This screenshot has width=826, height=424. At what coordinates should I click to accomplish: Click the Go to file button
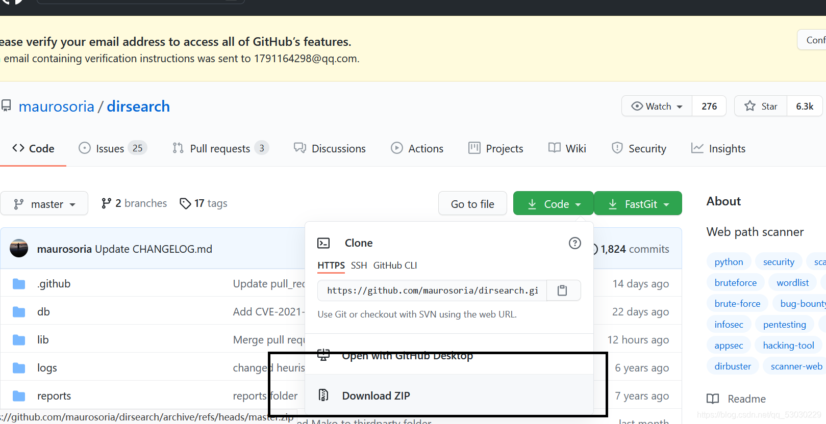[x=472, y=203]
